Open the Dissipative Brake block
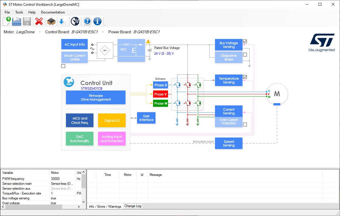The width and height of the screenshot is (340, 216). point(229,57)
